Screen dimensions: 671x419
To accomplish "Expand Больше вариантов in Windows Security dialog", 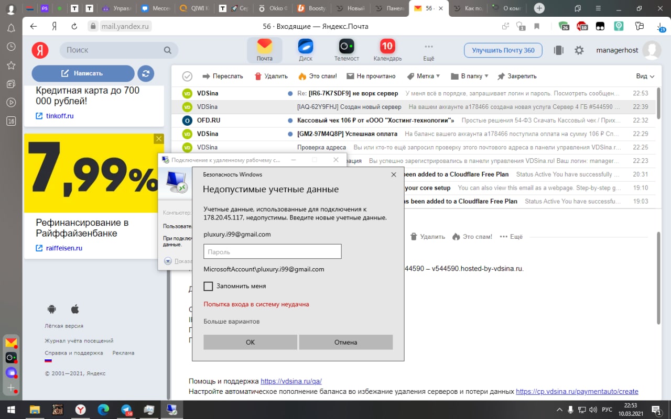I will click(231, 322).
